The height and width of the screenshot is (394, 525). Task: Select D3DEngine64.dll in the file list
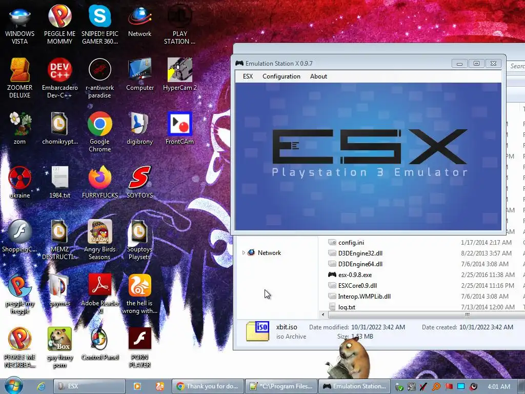coord(360,264)
